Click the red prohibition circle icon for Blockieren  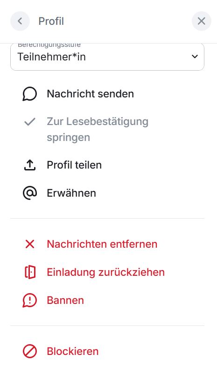(30, 351)
